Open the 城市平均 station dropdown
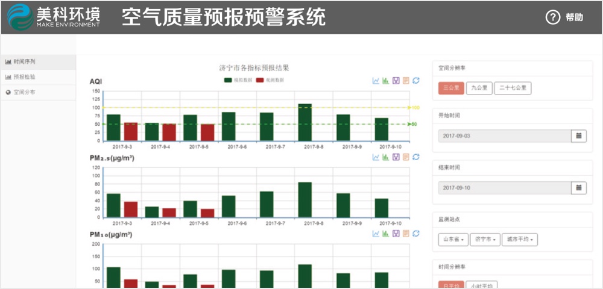This screenshot has width=603, height=289. click(520, 240)
